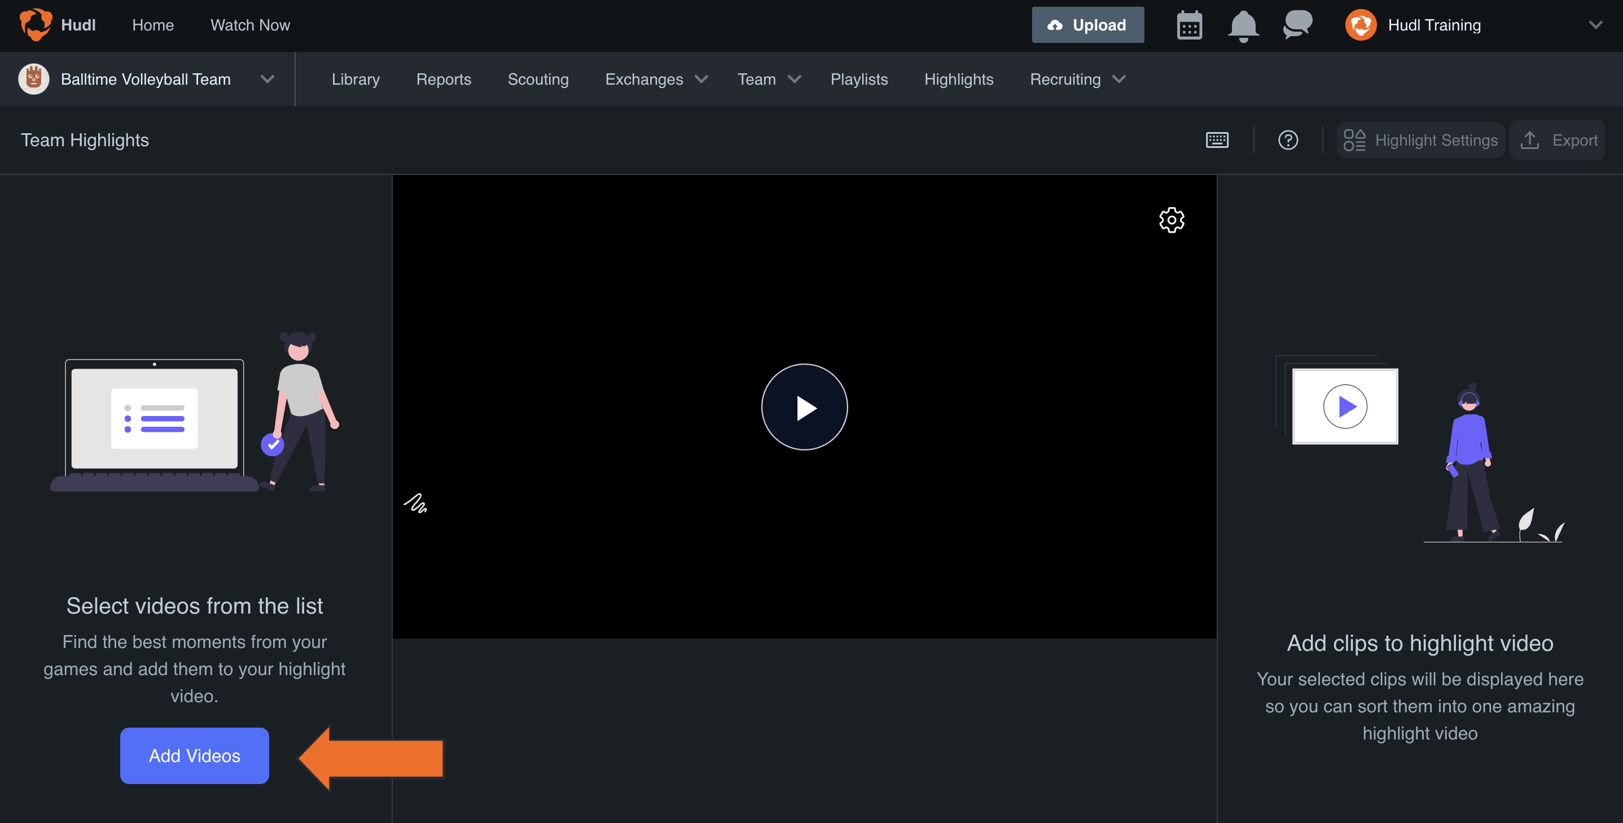Image resolution: width=1623 pixels, height=823 pixels.
Task: Open the messages chat icon
Action: (x=1298, y=25)
